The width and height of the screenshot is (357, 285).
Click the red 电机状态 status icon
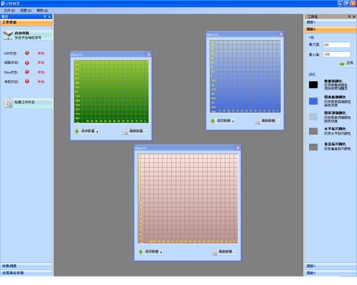(27, 82)
